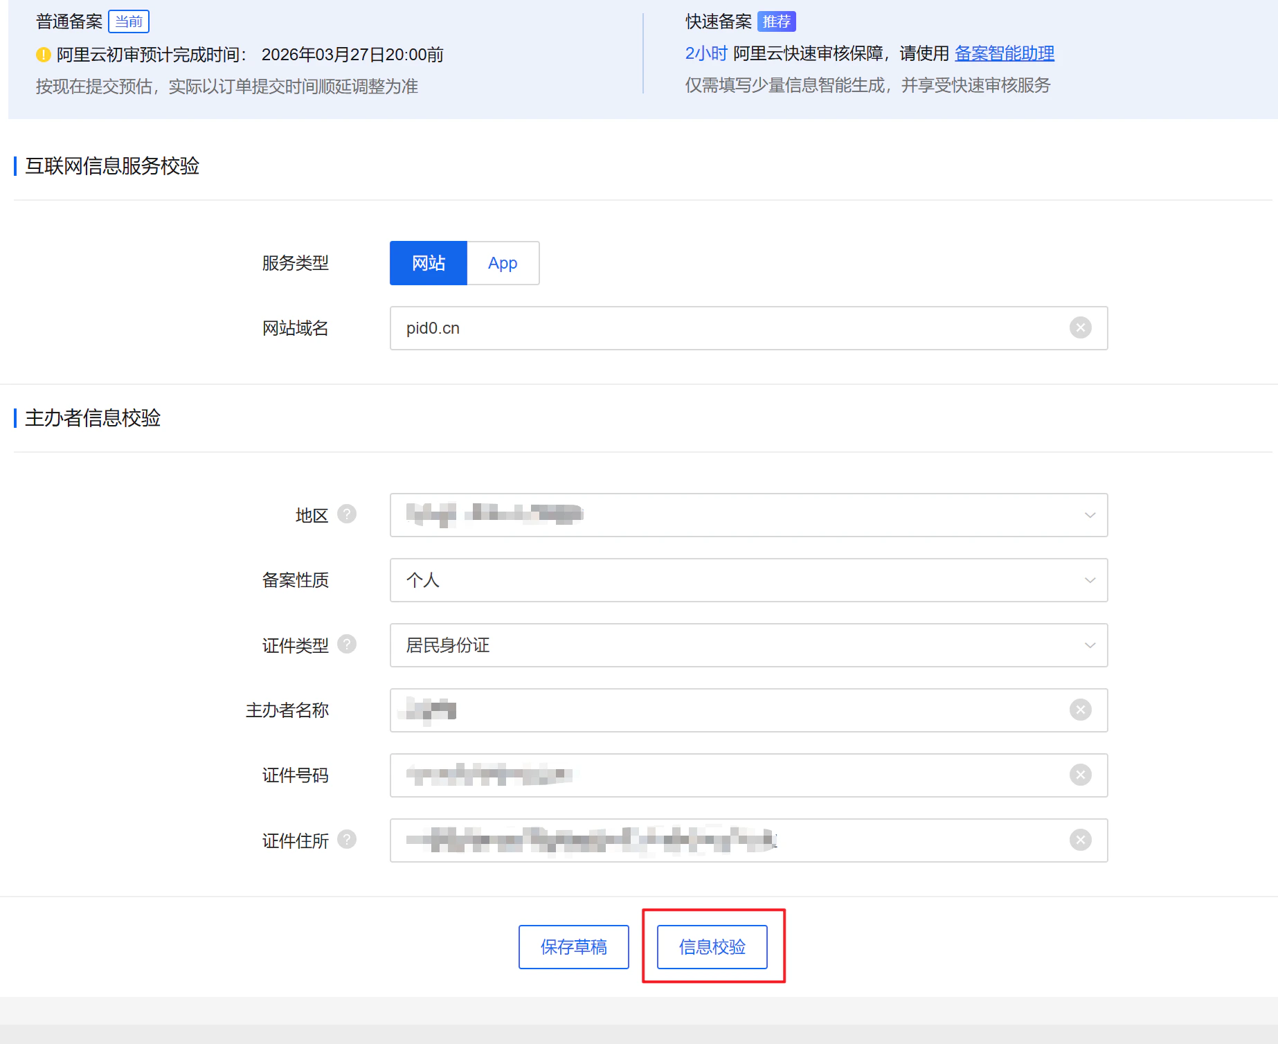The width and height of the screenshot is (1278, 1044).
Task: Click the yellow warning icon before 阿里云初审预计完成时间
Action: pos(42,54)
